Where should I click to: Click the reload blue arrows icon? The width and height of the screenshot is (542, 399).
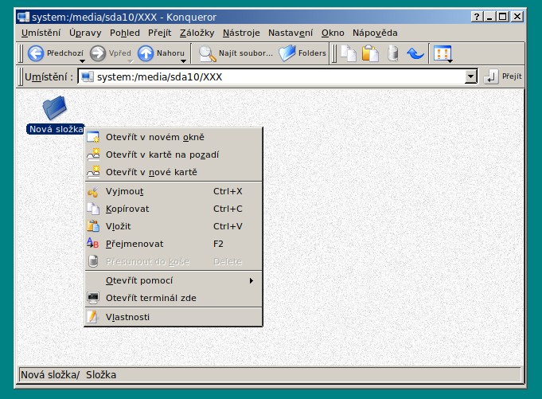point(415,53)
